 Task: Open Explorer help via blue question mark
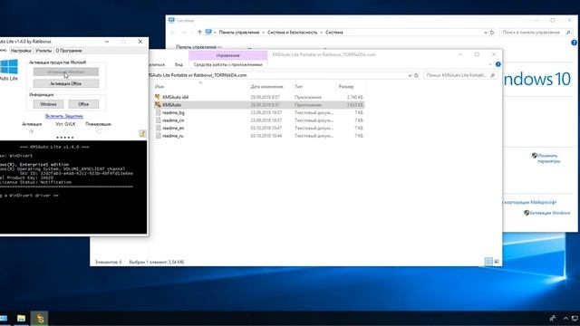tap(498, 64)
